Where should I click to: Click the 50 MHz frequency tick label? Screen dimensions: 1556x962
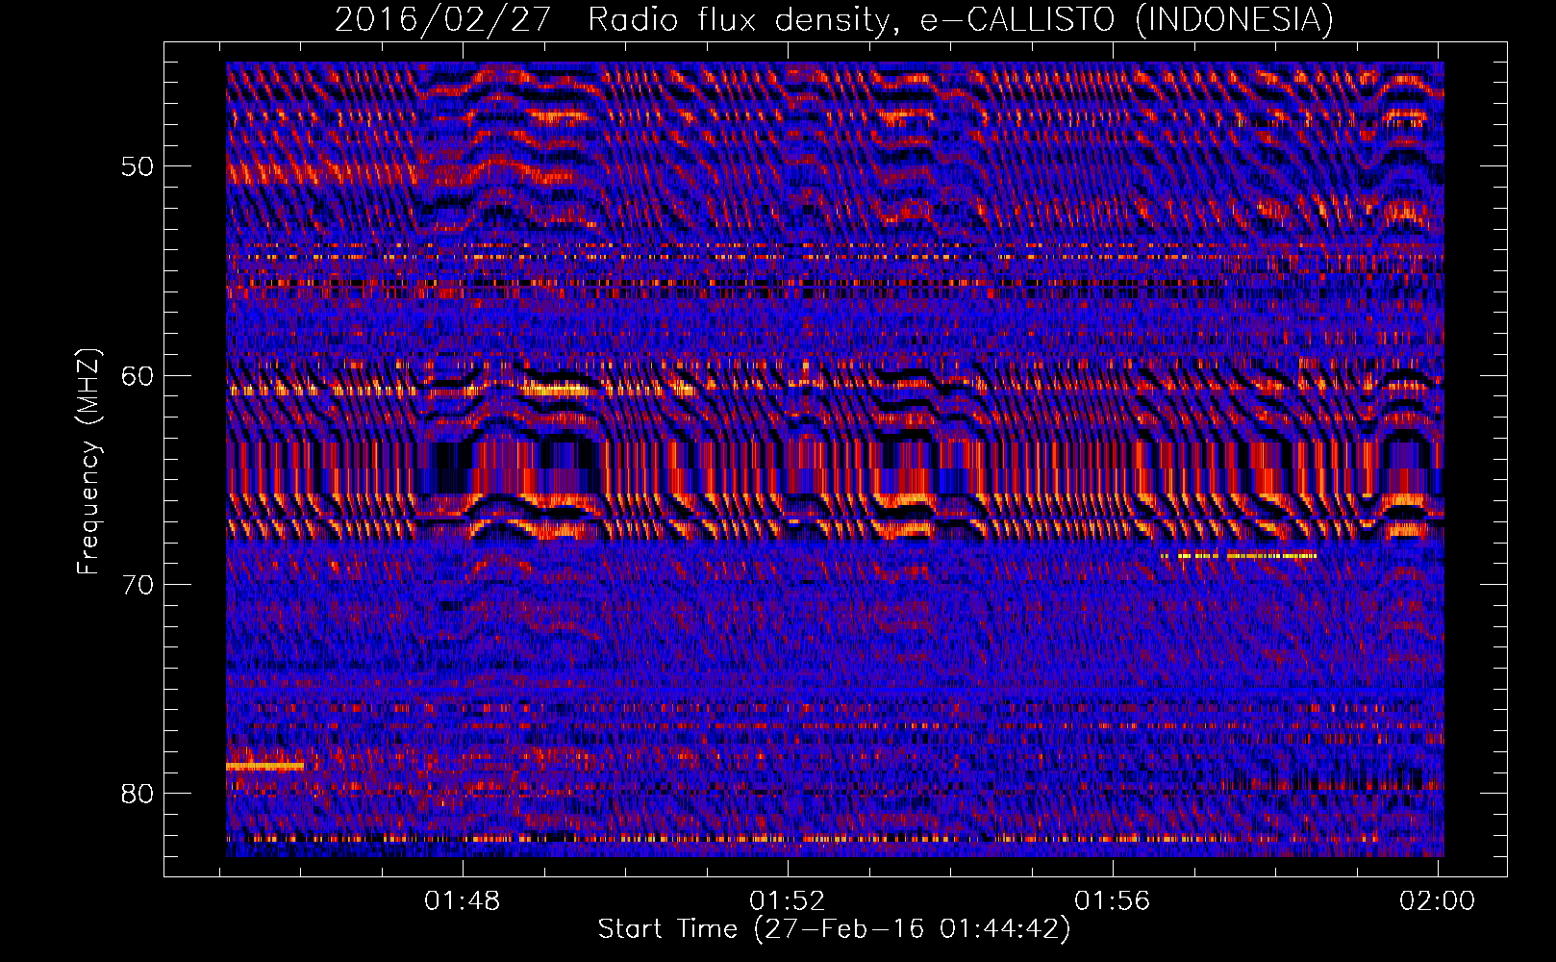coord(138,166)
